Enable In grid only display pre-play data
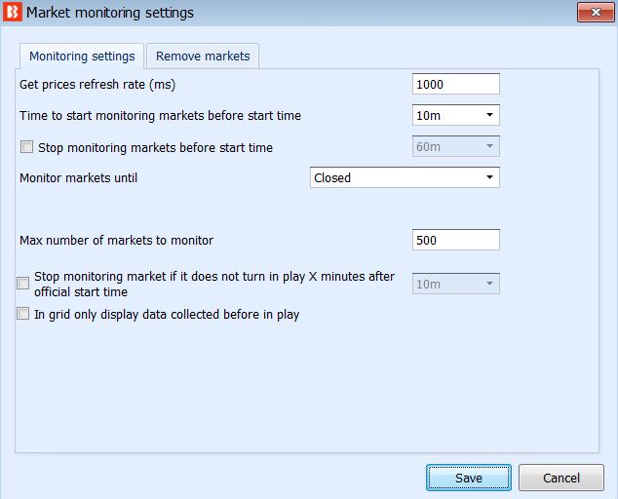618x499 pixels. coord(22,314)
